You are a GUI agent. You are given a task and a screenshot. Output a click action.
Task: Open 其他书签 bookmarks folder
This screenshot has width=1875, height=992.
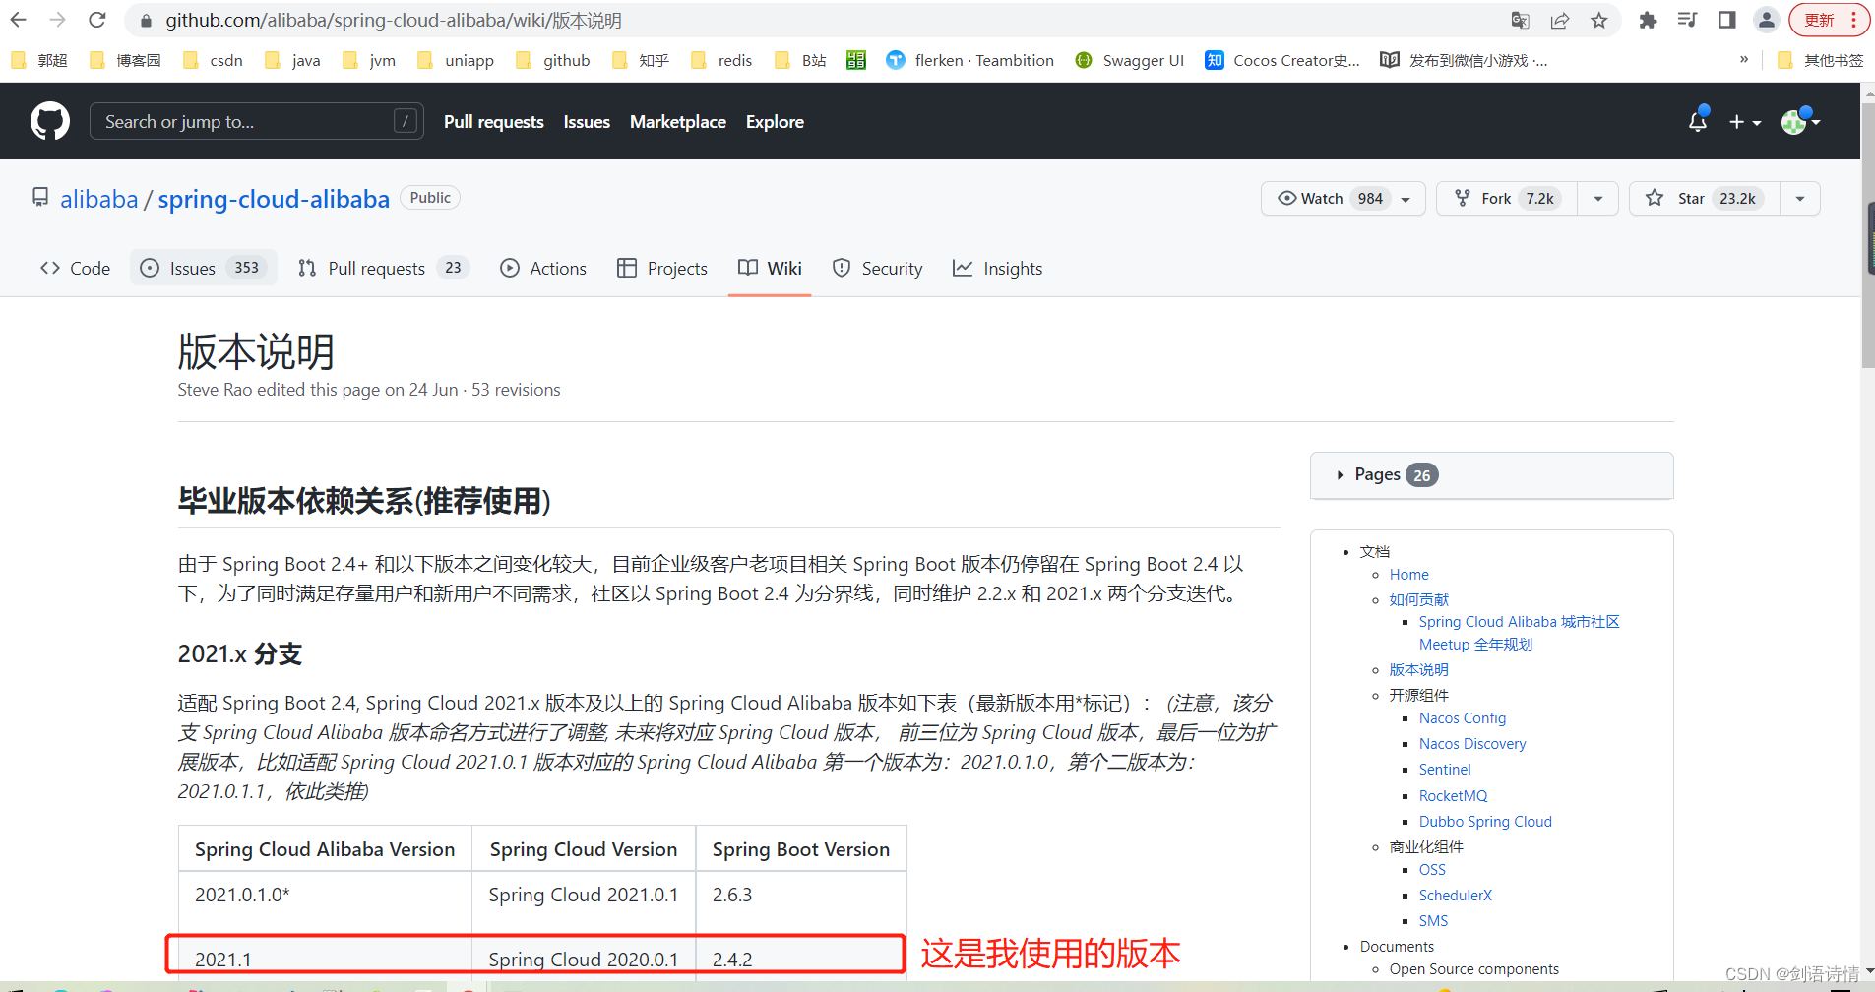1821,60
